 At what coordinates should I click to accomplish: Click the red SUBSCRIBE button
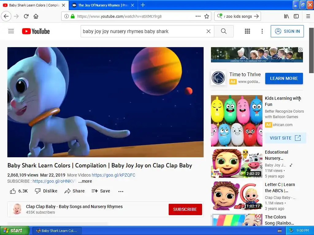185,209
